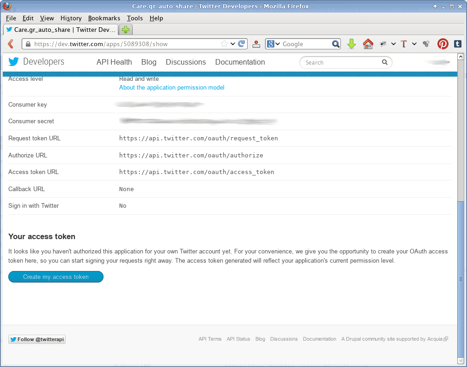Click the Twitter Developers Search field
467x367 pixels.
[346, 62]
